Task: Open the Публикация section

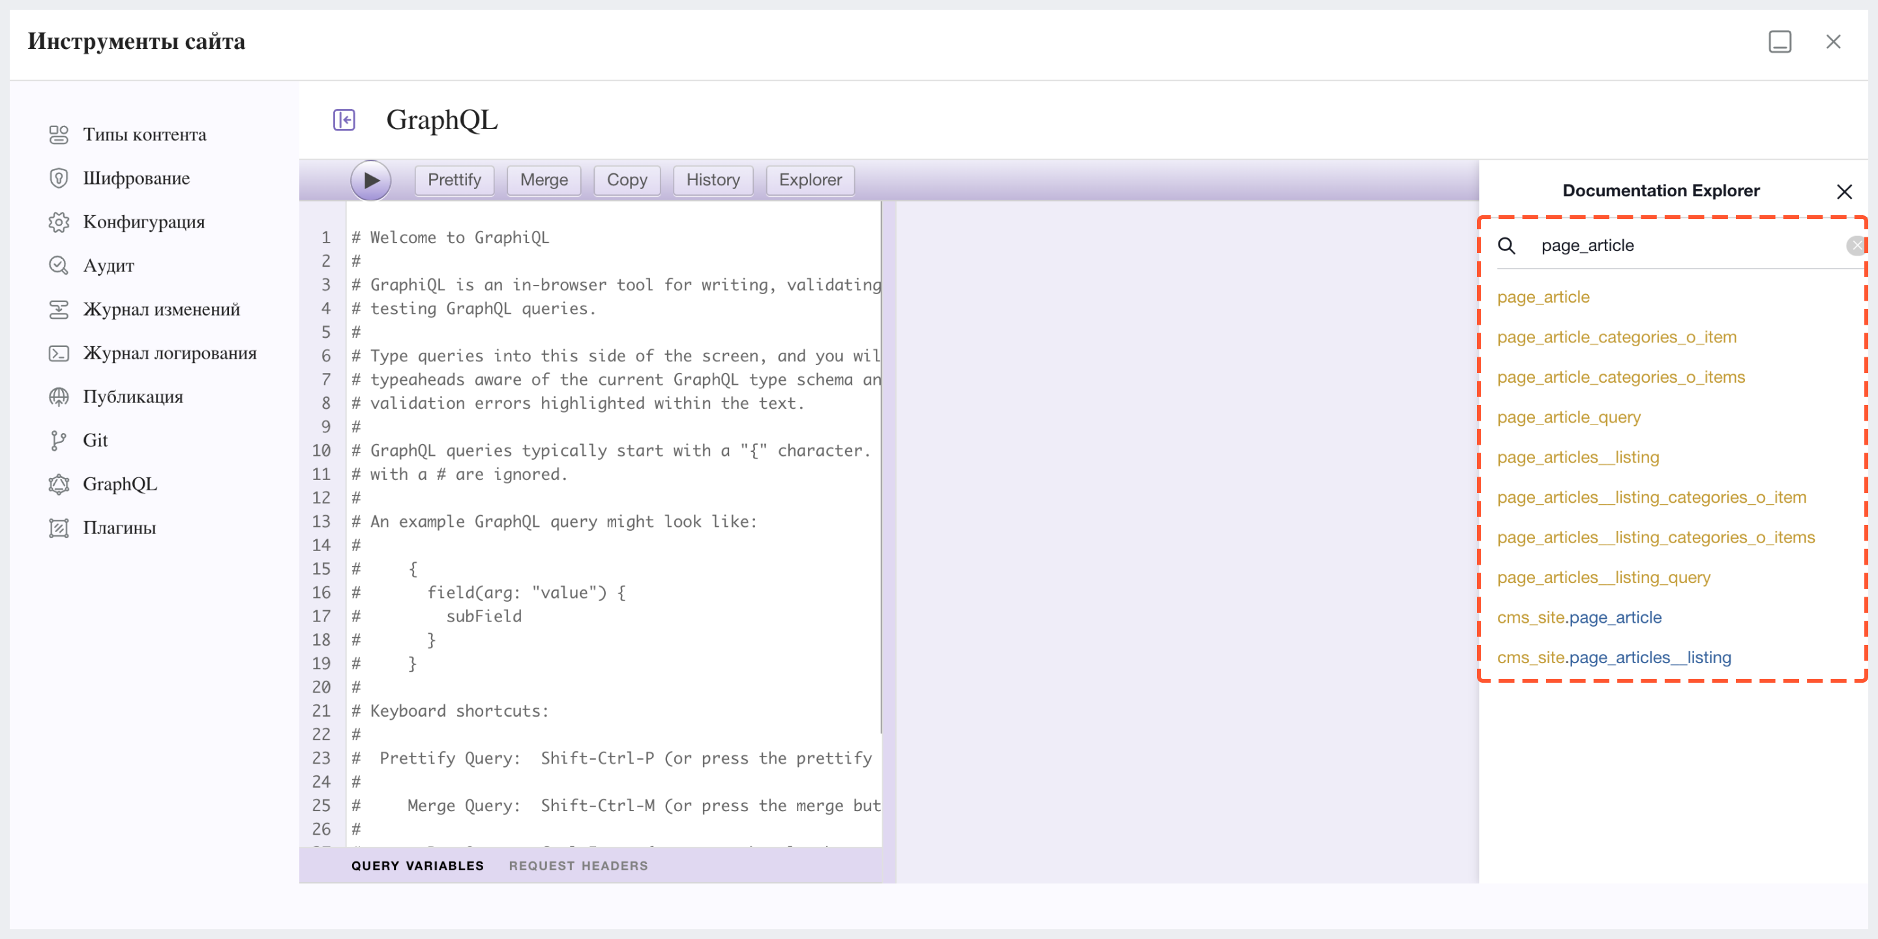Action: pyautogui.click(x=132, y=396)
